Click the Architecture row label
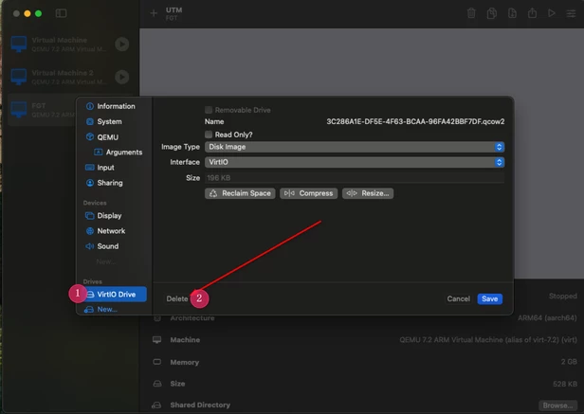The height and width of the screenshot is (414, 584). pyautogui.click(x=192, y=318)
